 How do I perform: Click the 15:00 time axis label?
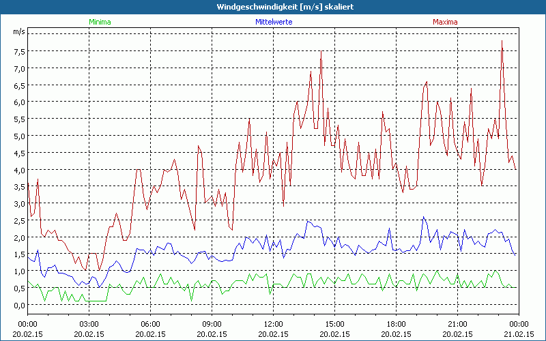coord(335,324)
